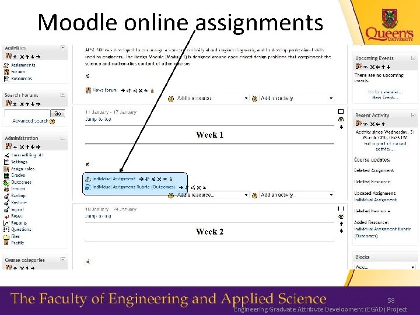
Task: Hide the Administration block using eye icon
Action: point(15,147)
